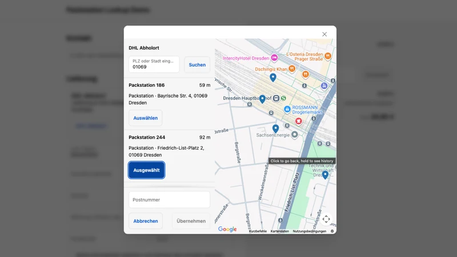Open Nutzungsbedingungen link on the map
The height and width of the screenshot is (257, 457).
coord(309,231)
